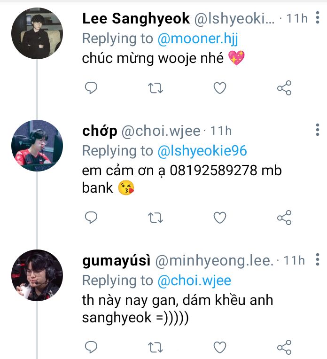327x359 pixels.
Task: Reply to Lee Sanghyeok's tweet
Action: 91,88
